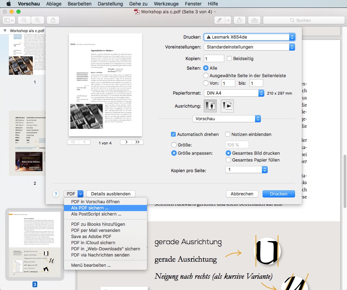Viewport: 347px width, 290px height.
Task: Open the window title dropdown chevron
Action: [215, 12]
